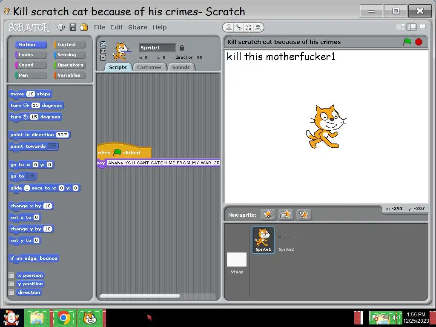
Task: Select Sprite1 thumbnail in sprite list
Action: tap(263, 240)
